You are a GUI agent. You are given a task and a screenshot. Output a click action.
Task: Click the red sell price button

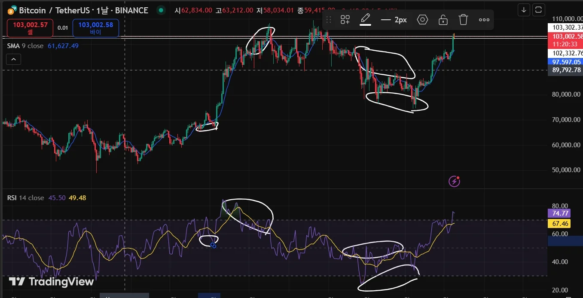tap(30, 28)
